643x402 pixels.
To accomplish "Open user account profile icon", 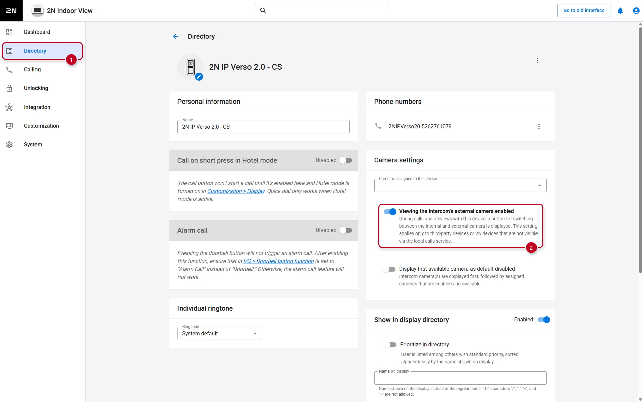I will (x=636, y=11).
